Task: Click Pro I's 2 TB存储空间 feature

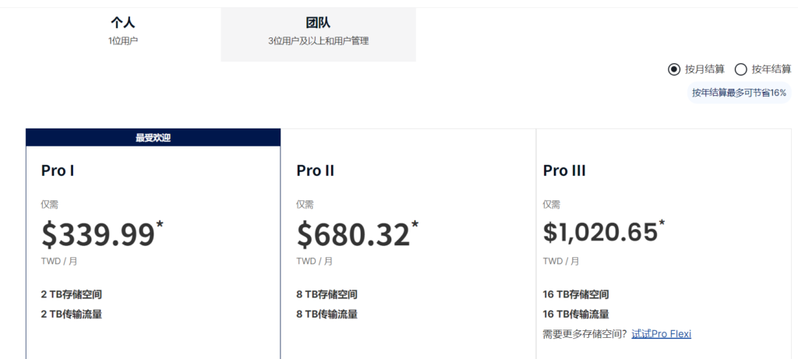Action: [72, 294]
